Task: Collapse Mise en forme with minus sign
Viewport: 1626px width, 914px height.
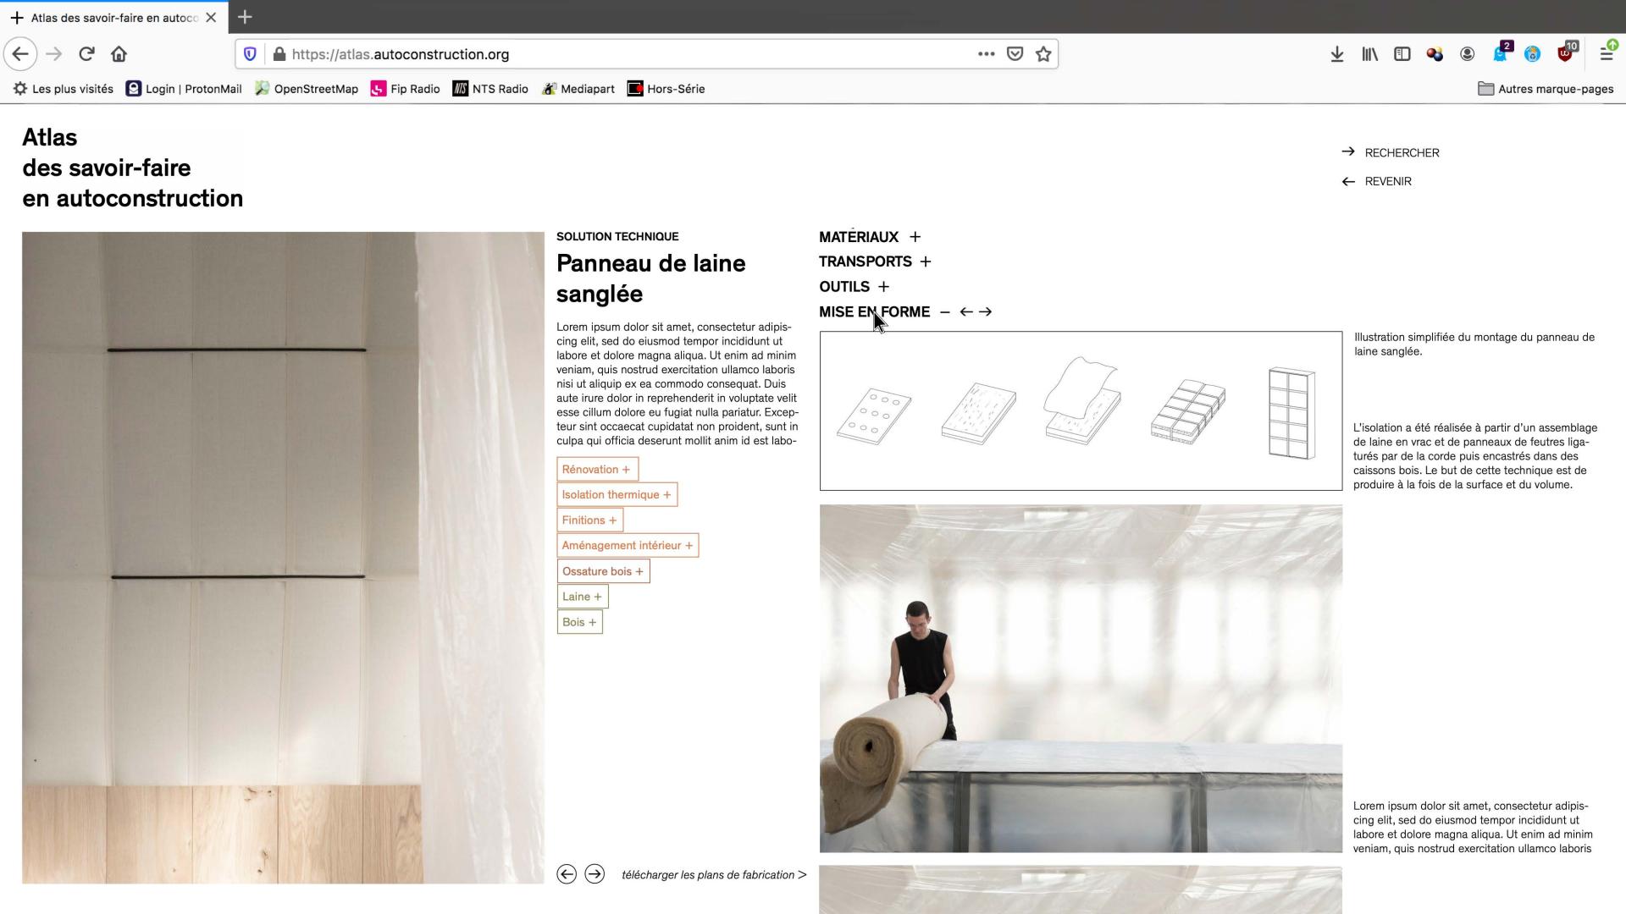Action: point(945,311)
